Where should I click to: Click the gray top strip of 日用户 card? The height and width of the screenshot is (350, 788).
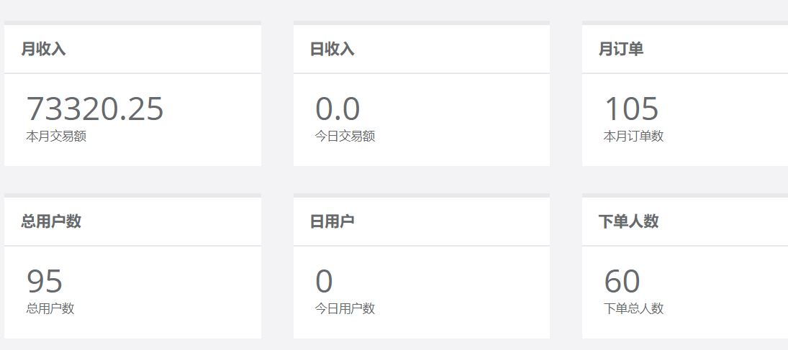coord(421,195)
